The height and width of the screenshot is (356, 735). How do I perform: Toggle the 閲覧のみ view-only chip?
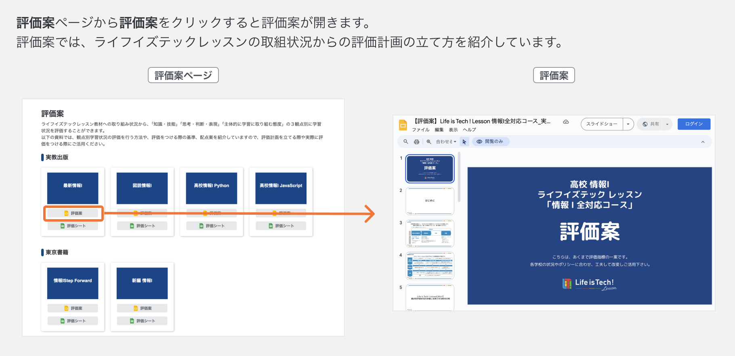click(x=490, y=142)
